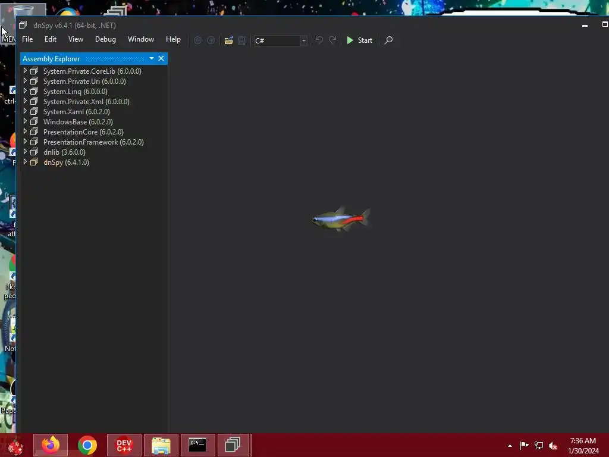
Task: Click the Redo toolbar icon
Action: 332,40
